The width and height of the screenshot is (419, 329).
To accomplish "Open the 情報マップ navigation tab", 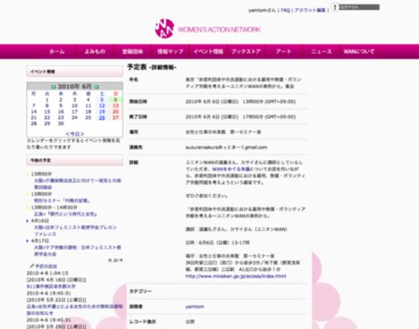I will tap(170, 51).
